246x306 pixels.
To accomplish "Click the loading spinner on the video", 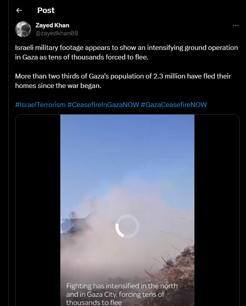I will tap(127, 227).
